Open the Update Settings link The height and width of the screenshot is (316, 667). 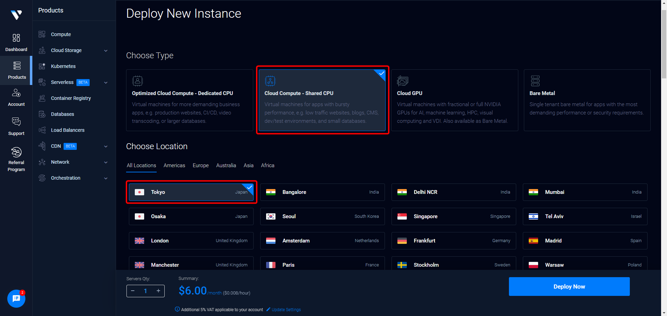(286, 310)
